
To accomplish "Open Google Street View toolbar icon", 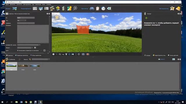I will point(69,8).
